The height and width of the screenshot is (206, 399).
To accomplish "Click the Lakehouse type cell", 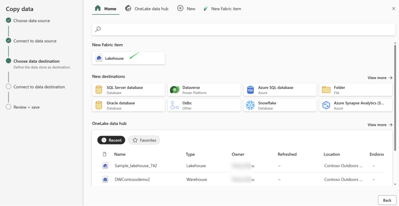I will pyautogui.click(x=196, y=166).
